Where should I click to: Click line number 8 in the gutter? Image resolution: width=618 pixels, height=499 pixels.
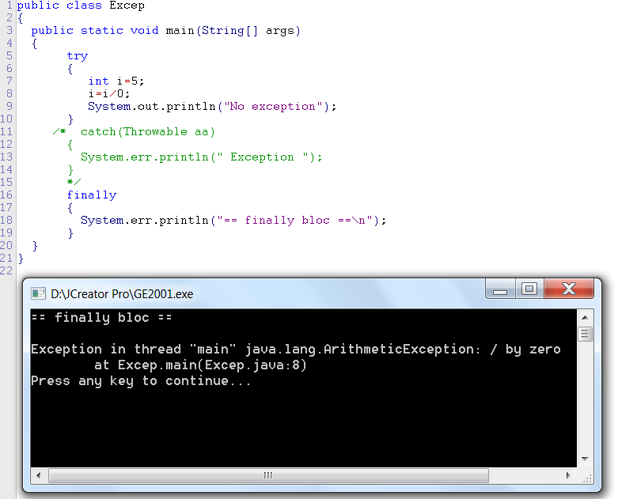click(9, 93)
